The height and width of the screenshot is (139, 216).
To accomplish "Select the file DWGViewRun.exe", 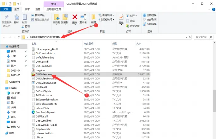I will click(x=46, y=83).
